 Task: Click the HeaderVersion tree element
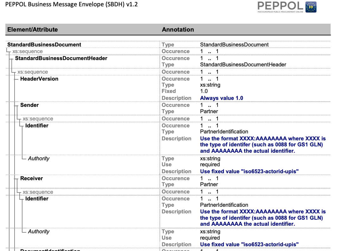point(39,79)
